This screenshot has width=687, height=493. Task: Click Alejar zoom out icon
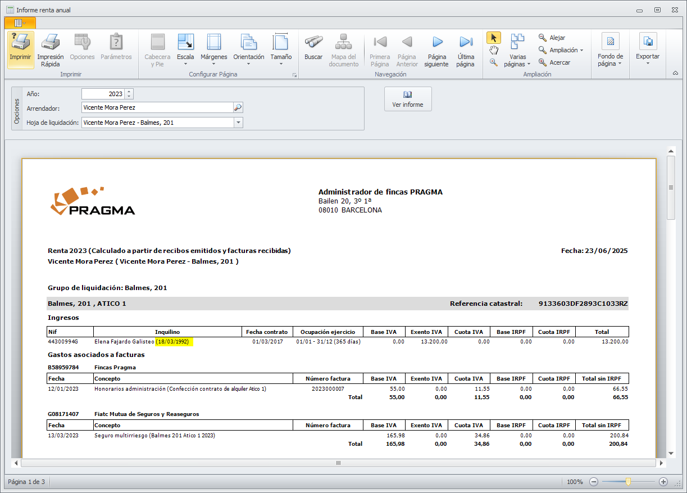[543, 38]
